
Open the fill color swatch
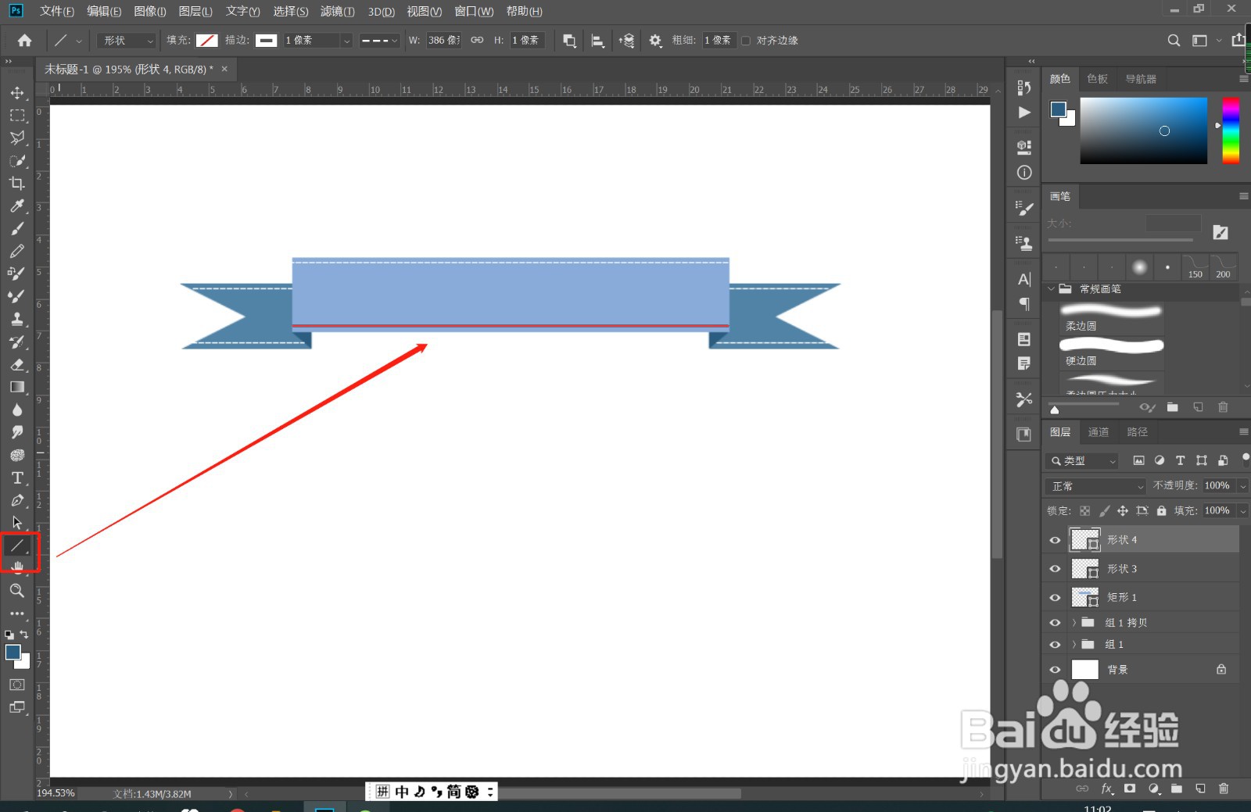(x=206, y=41)
